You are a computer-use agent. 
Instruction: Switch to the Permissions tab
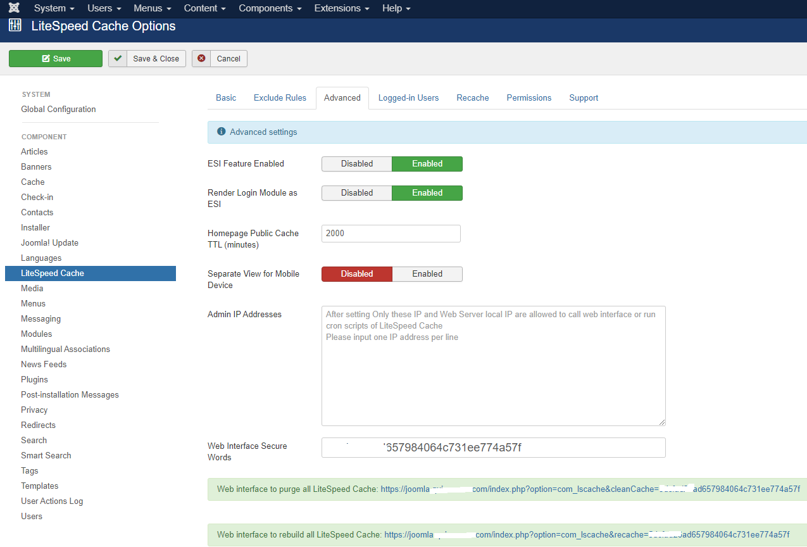click(529, 97)
